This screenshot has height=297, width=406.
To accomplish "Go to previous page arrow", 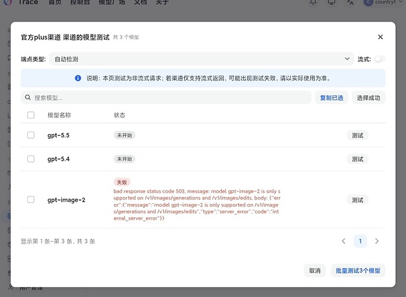I will coord(344,241).
